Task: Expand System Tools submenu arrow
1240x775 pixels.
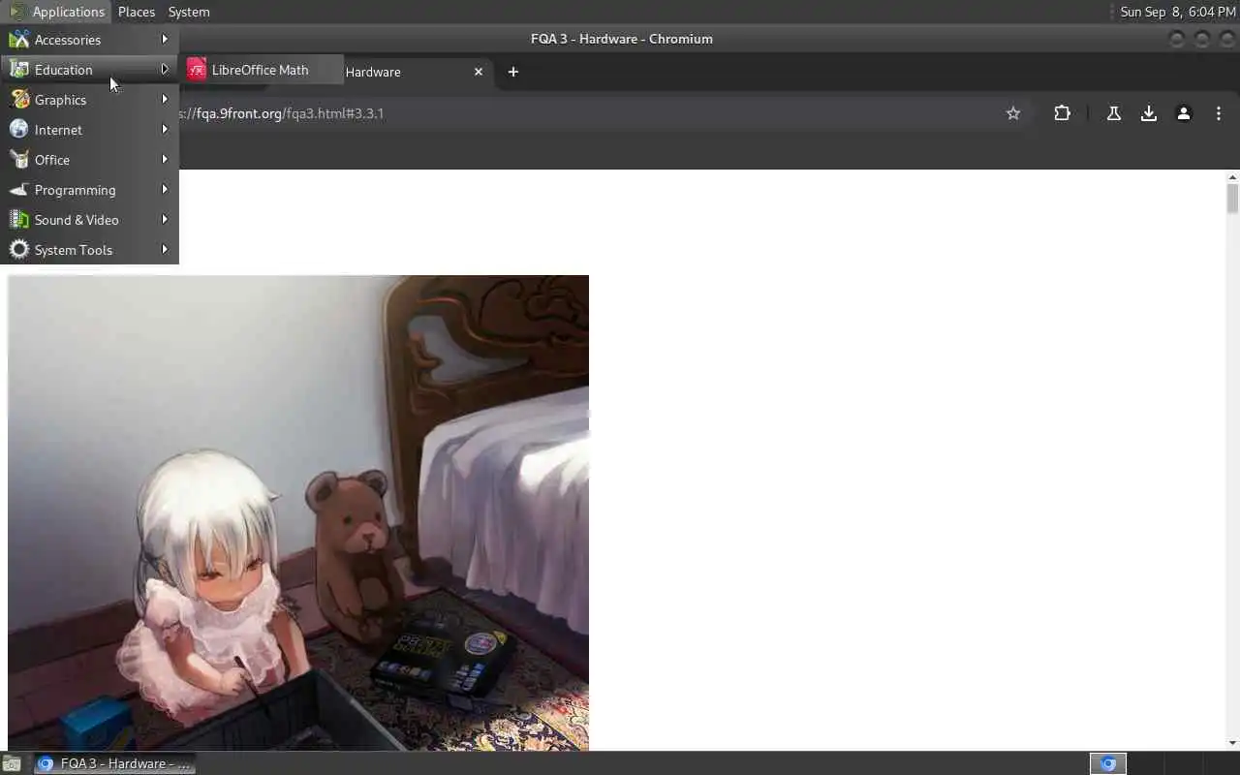Action: coord(165,250)
